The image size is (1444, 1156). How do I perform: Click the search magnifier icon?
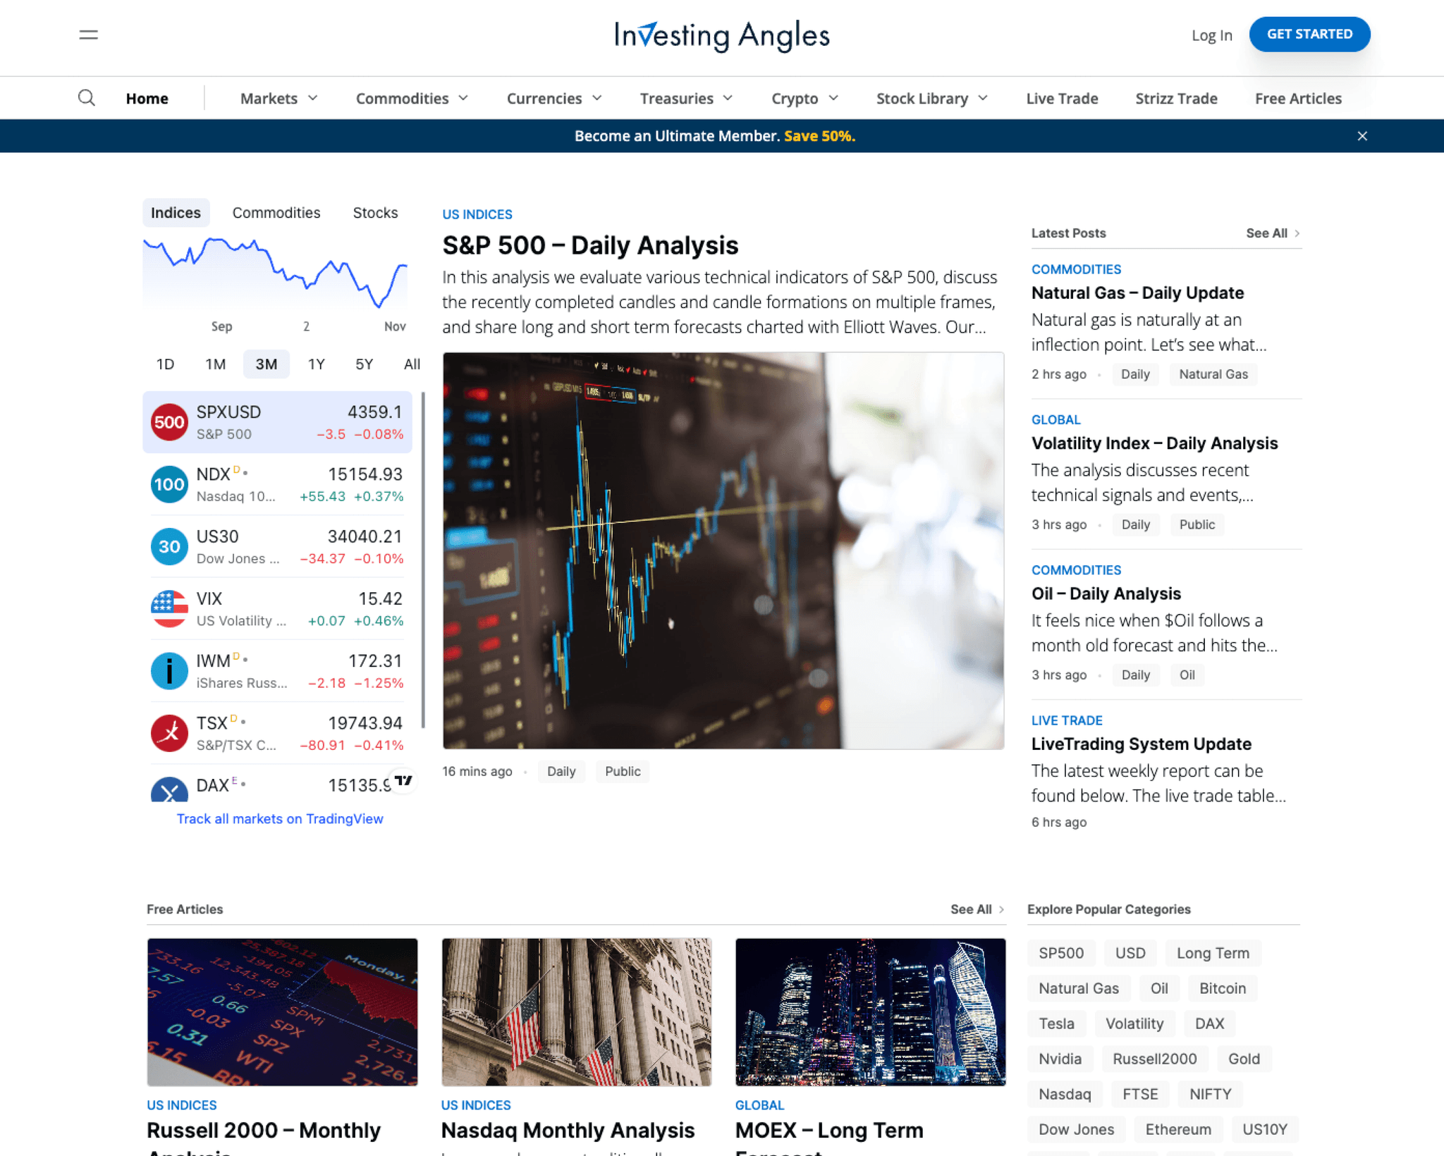[x=85, y=98]
